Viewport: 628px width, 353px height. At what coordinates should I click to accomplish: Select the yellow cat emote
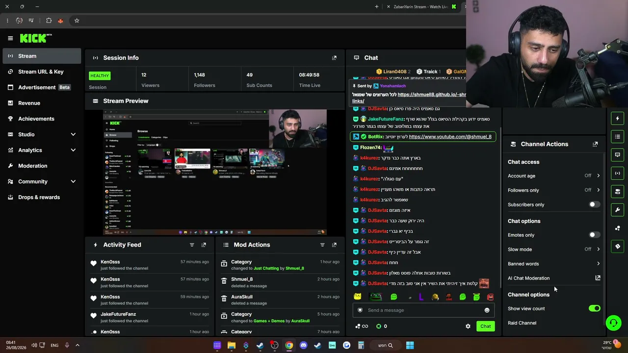tap(358, 297)
